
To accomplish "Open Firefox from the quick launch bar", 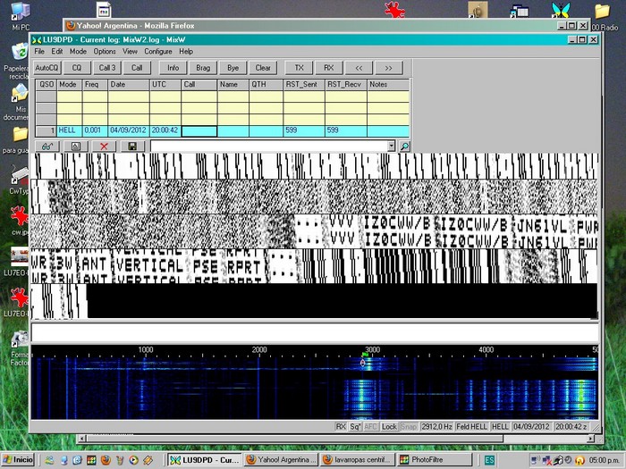I will 105,460.
